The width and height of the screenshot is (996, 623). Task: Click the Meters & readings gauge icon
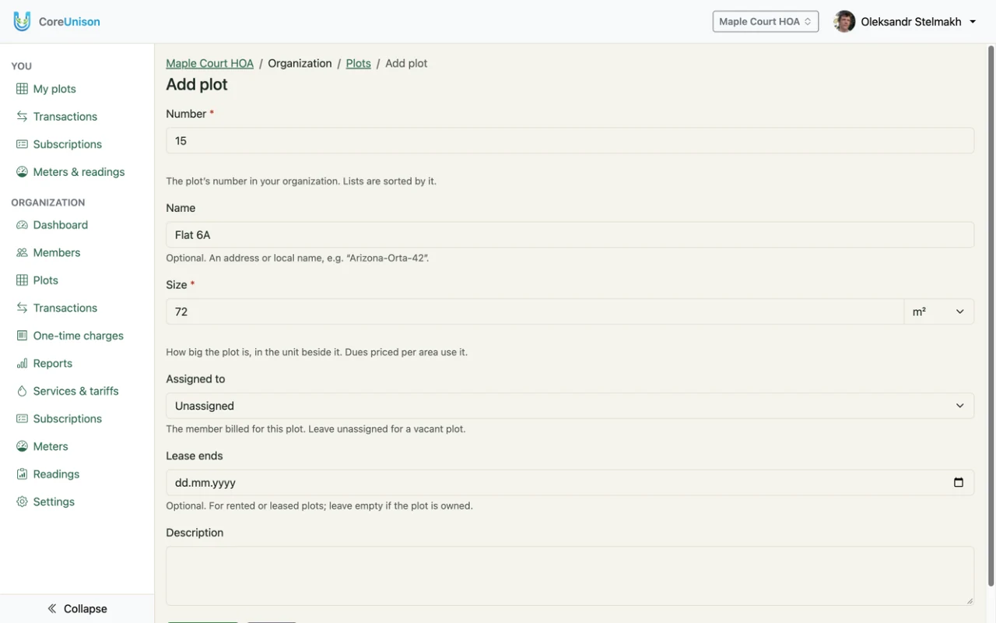coord(22,172)
